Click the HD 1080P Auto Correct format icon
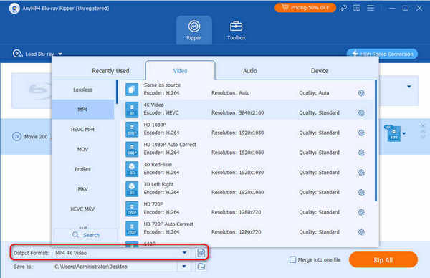Image resolution: width=430 pixels, height=278 pixels. (132, 149)
